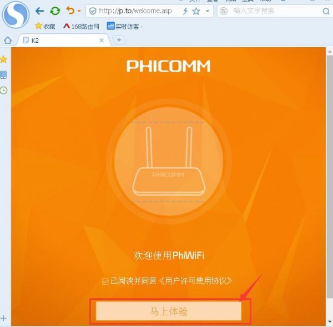Click the security shield in address bar
Viewport: 333px width, 327px height.
(x=93, y=11)
